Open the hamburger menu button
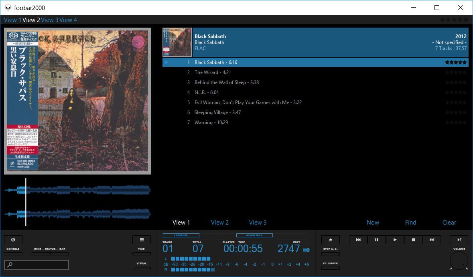This screenshot has width=473, height=277. pos(142,240)
